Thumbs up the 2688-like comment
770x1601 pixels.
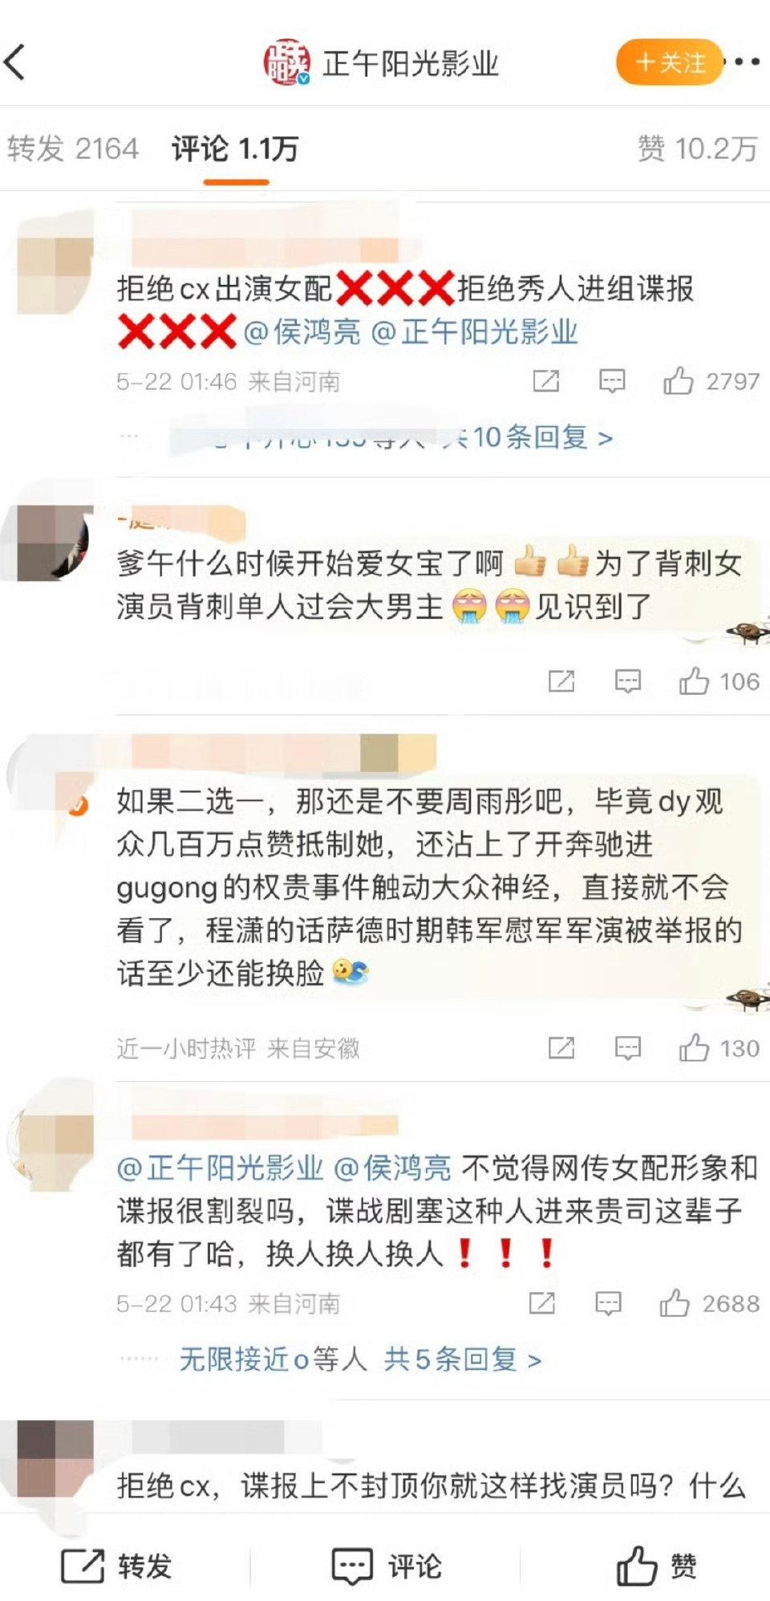(675, 1303)
